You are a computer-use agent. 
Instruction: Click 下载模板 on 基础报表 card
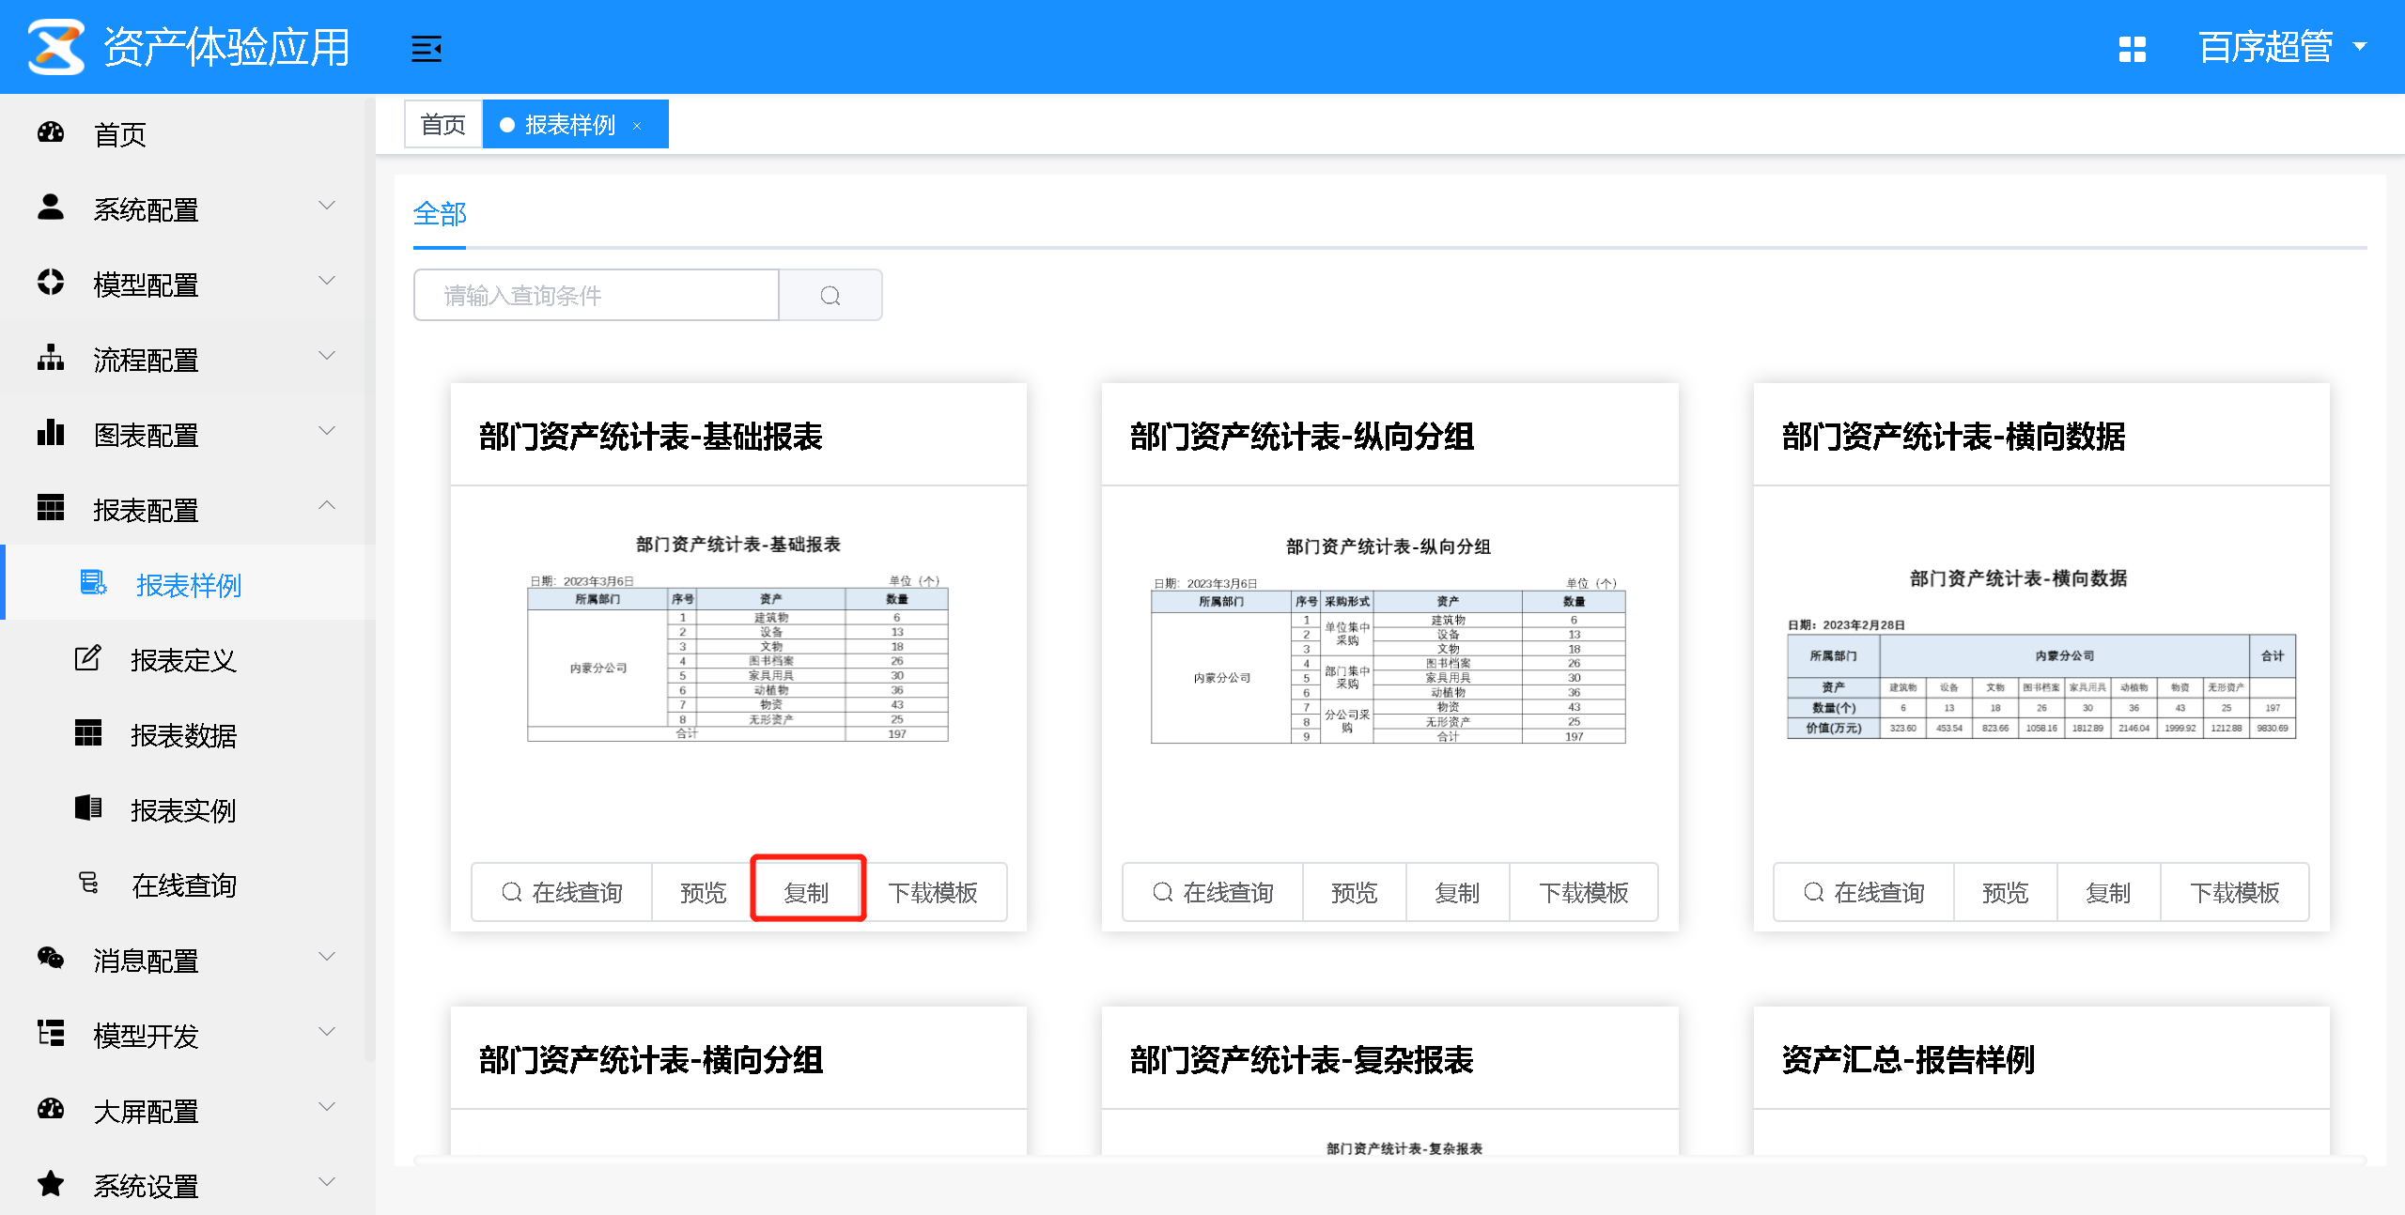[x=934, y=892]
